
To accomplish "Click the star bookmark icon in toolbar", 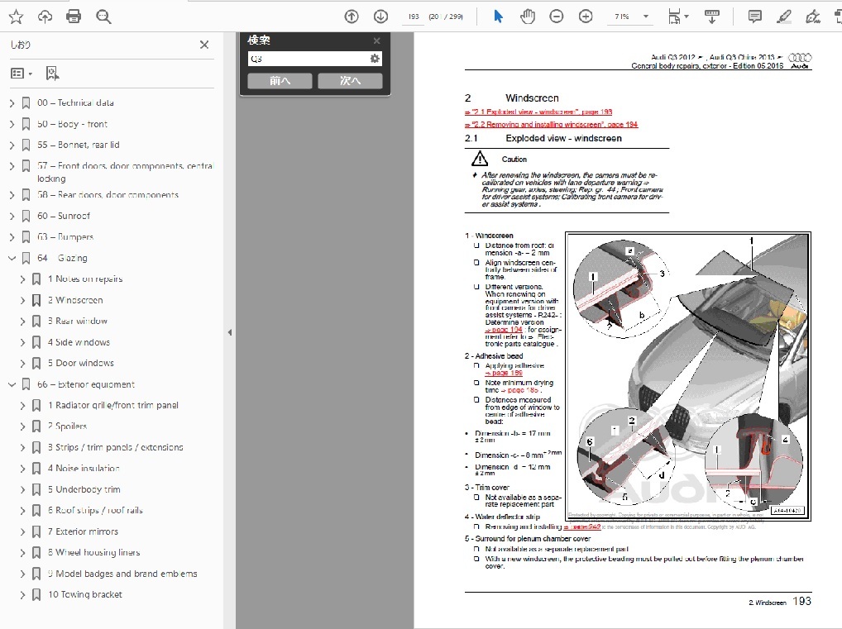I will tap(16, 17).
